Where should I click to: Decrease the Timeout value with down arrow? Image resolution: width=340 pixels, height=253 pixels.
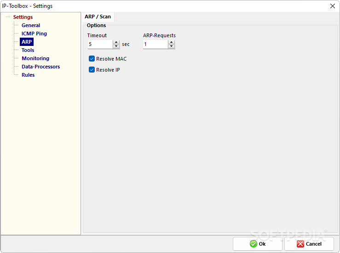pyautogui.click(x=116, y=46)
